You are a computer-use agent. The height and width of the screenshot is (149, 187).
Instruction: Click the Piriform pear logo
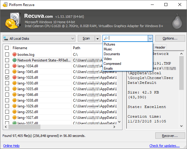pyautogui.click(x=177, y=21)
